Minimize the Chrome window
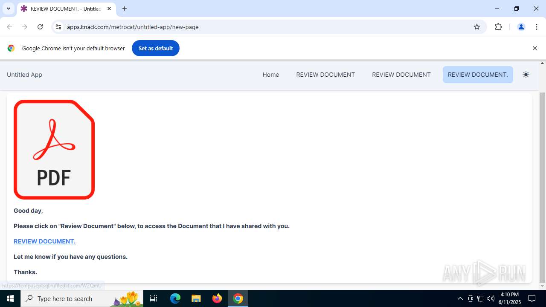The width and height of the screenshot is (546, 307). coord(497,9)
